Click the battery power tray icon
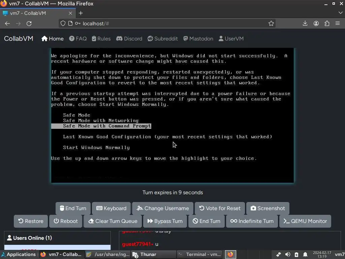The height and width of the screenshot is (259, 345). click(x=296, y=255)
